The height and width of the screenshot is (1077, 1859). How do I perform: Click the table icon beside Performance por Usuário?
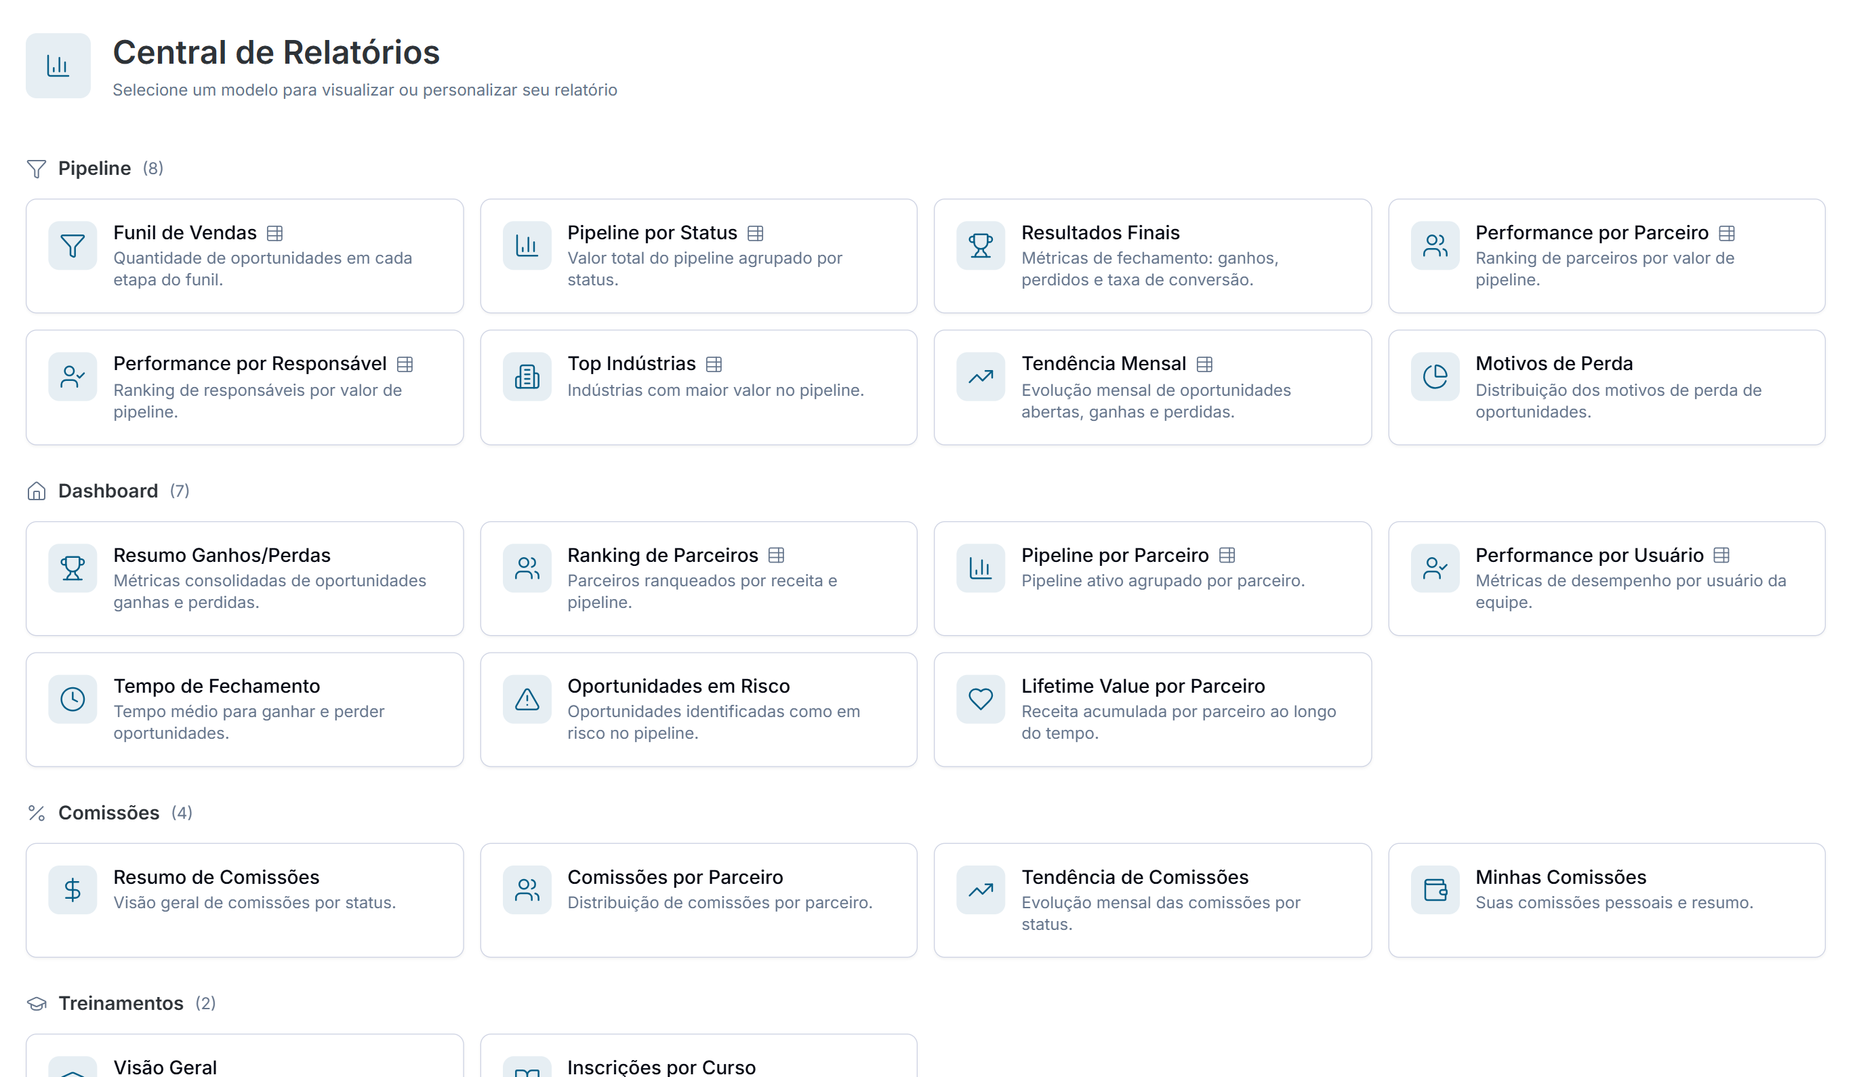[x=1722, y=556]
